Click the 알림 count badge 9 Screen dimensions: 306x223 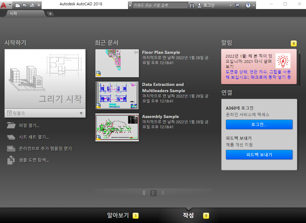[x=294, y=43]
